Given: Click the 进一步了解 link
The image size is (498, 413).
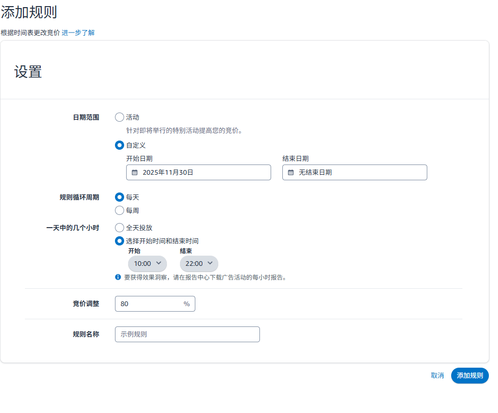Looking at the screenshot, I should 78,32.
